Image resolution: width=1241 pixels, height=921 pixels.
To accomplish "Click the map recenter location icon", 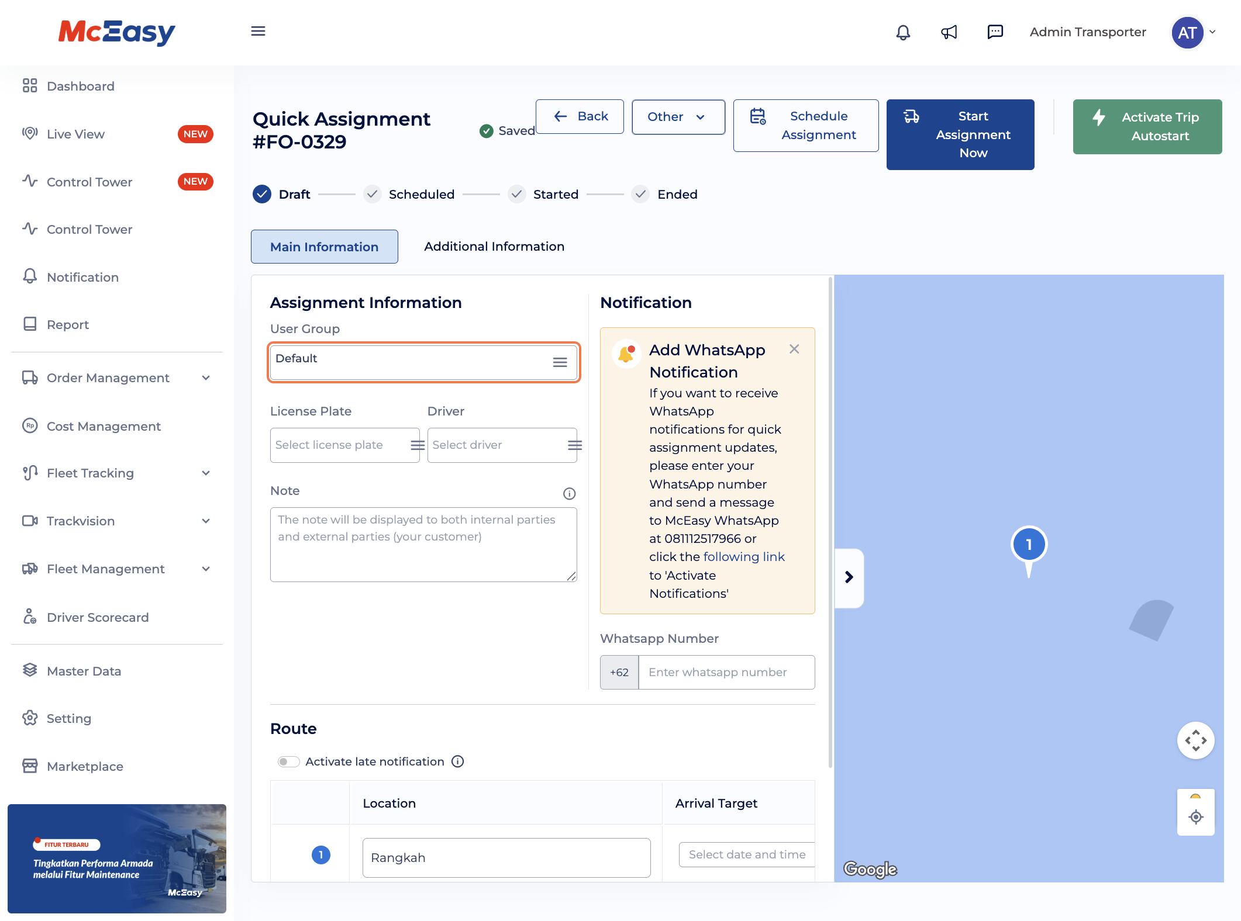I will point(1196,817).
